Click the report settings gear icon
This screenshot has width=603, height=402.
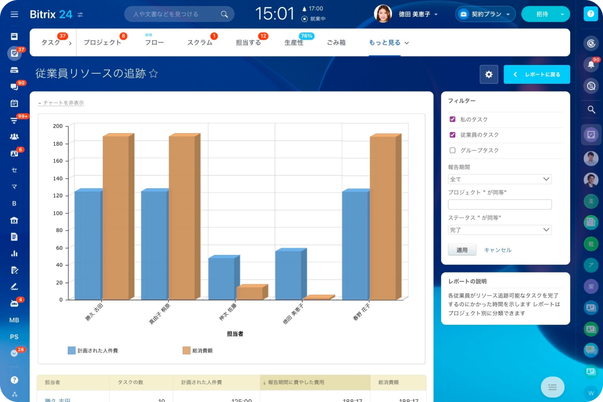click(489, 75)
